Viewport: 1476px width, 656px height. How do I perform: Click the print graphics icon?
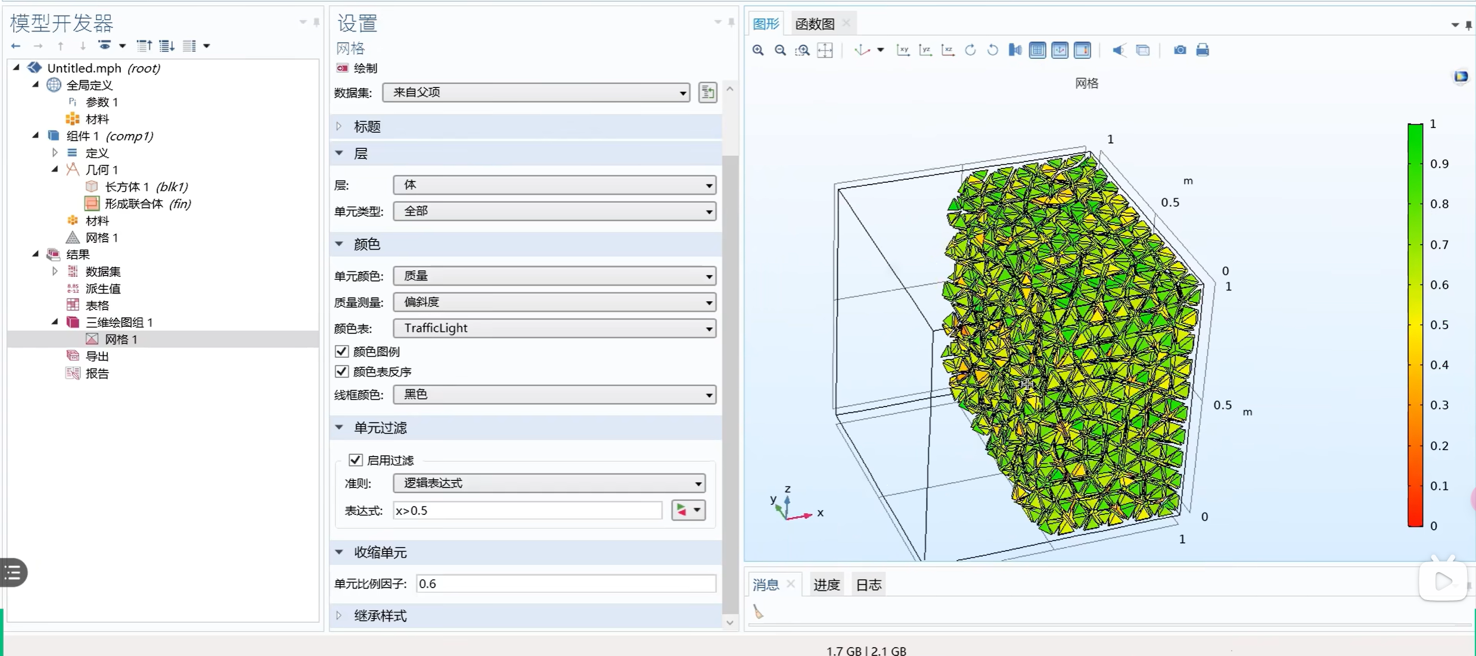(x=1202, y=51)
